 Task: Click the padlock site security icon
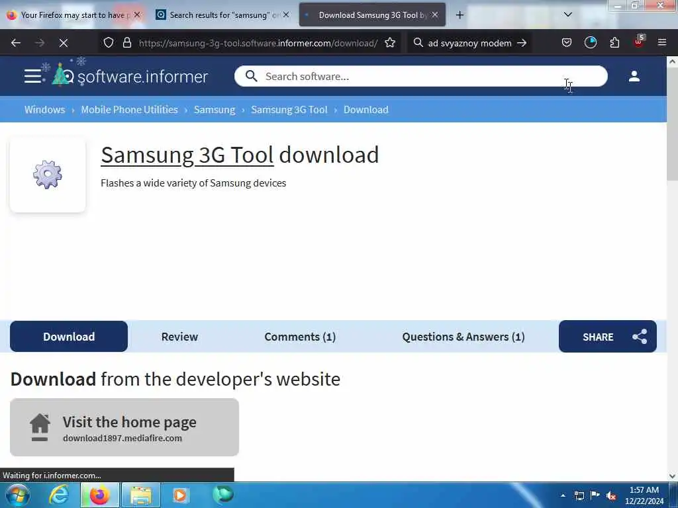pyautogui.click(x=126, y=43)
